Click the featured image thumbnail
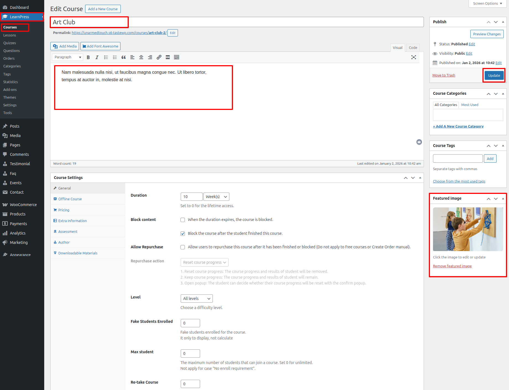 click(468, 229)
